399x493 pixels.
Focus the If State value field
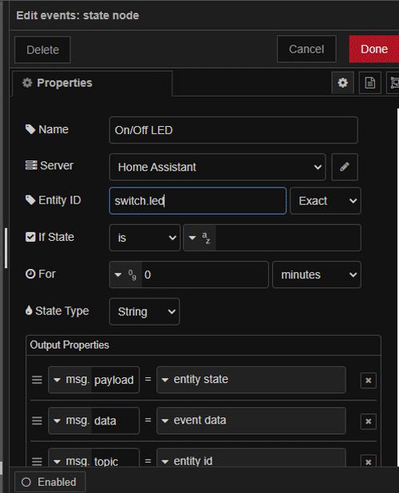pos(288,238)
